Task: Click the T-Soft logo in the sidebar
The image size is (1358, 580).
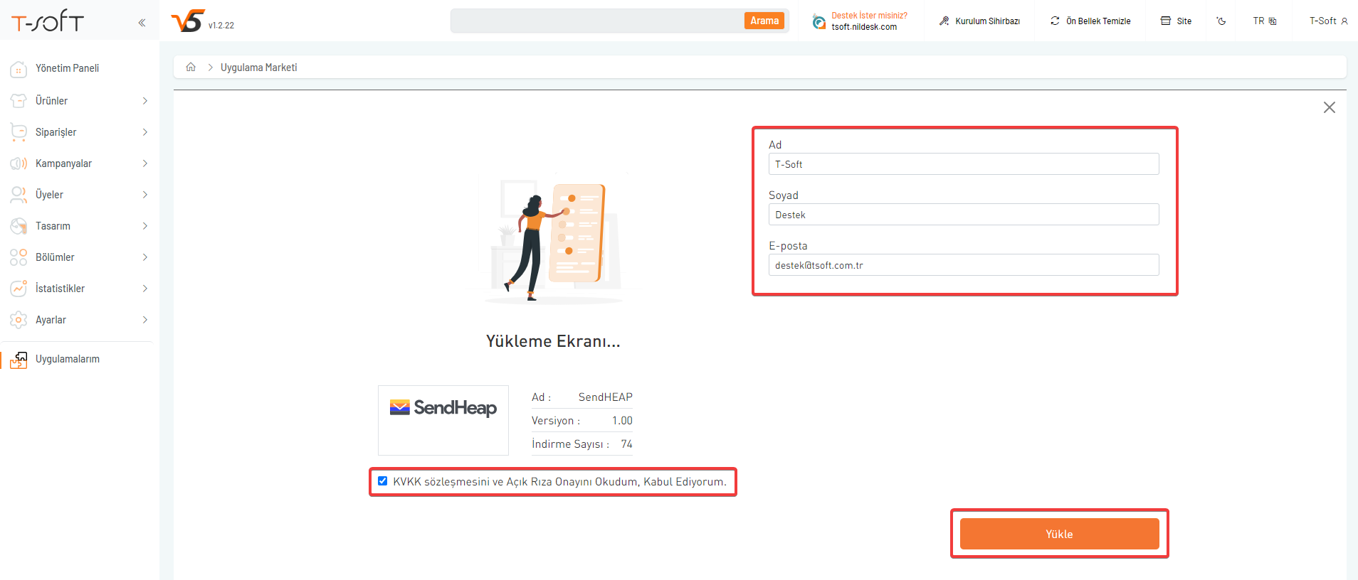Action: coord(48,21)
